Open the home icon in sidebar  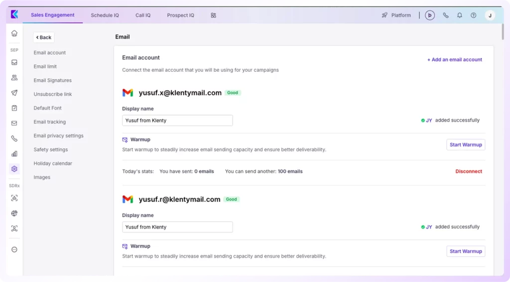point(14,33)
